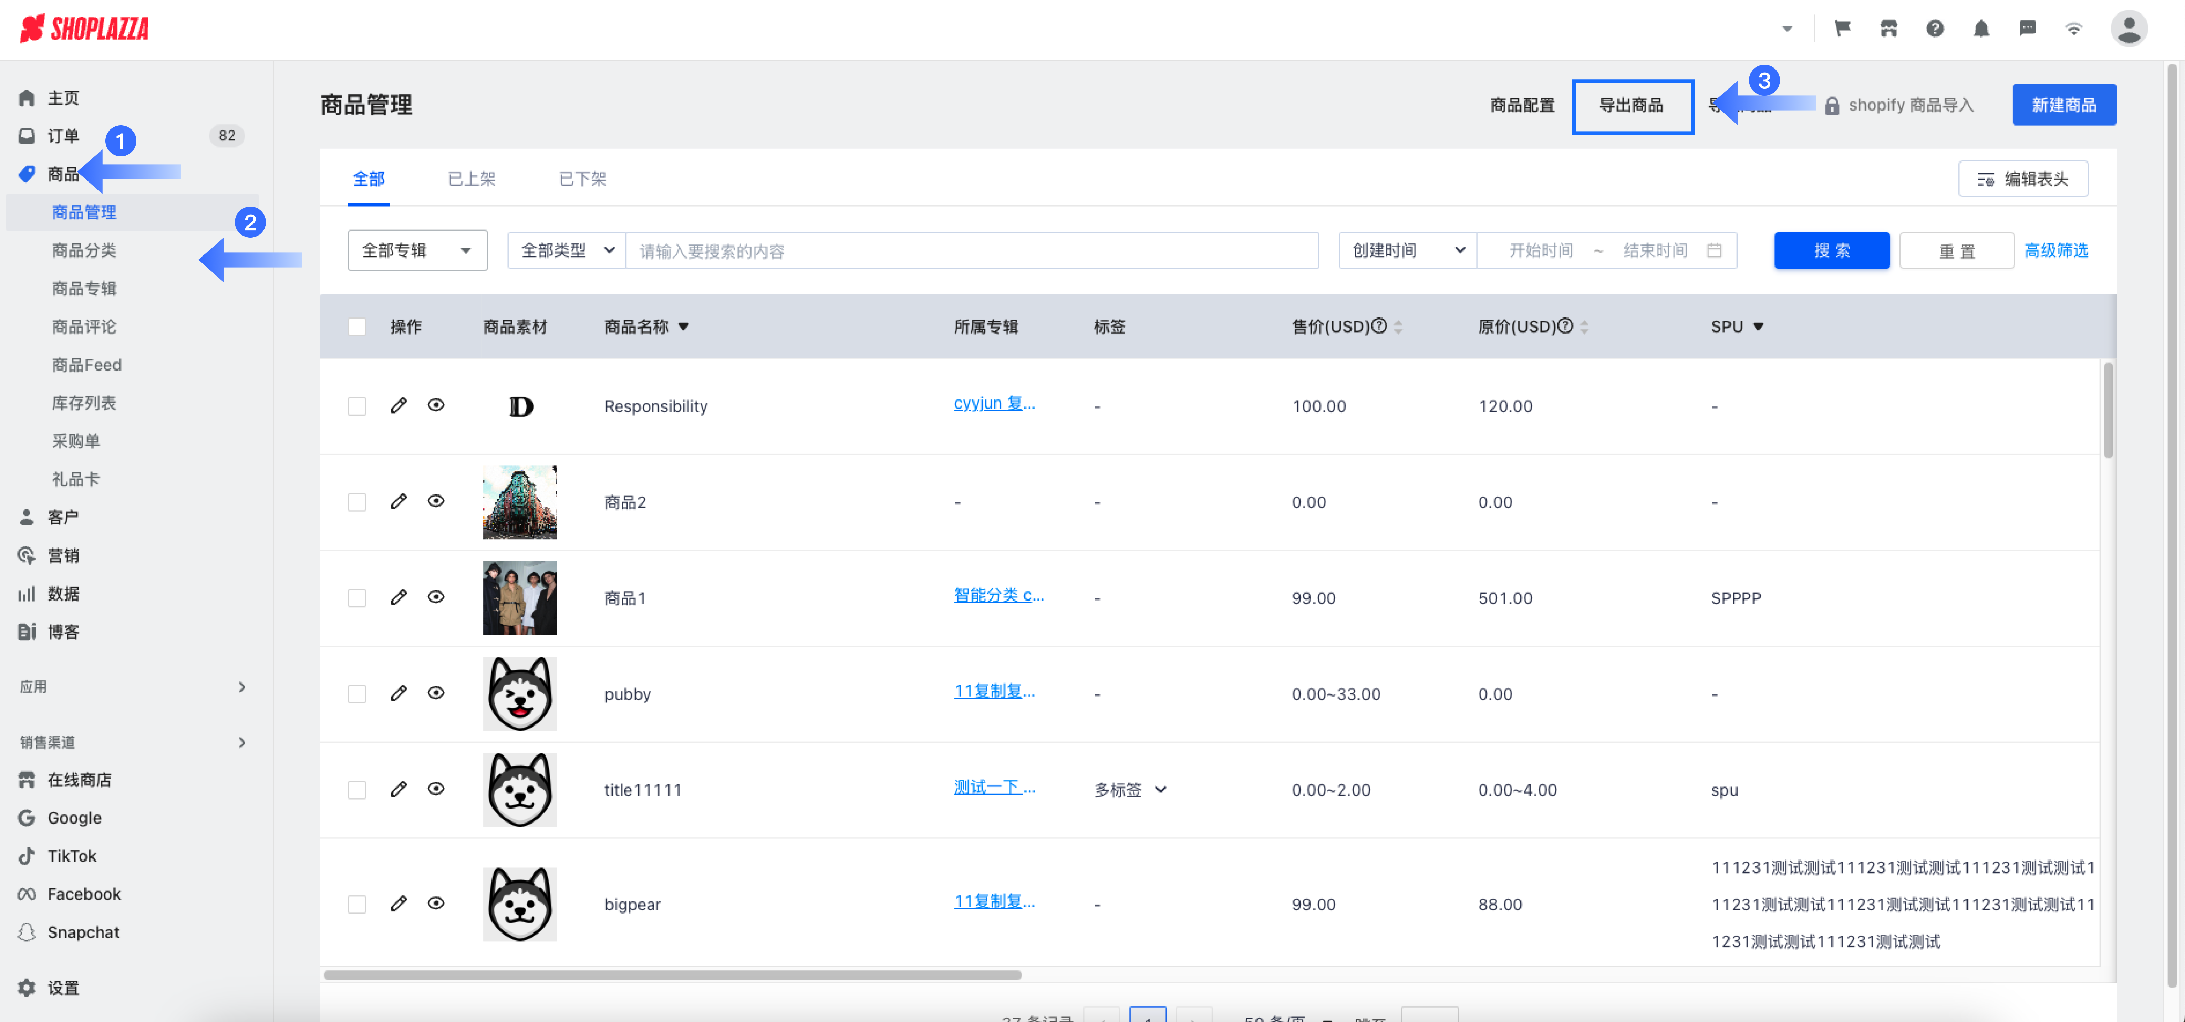Screen dimensions: 2185x1022
Task: Open the 全部专辑 dropdown
Action: pos(417,250)
